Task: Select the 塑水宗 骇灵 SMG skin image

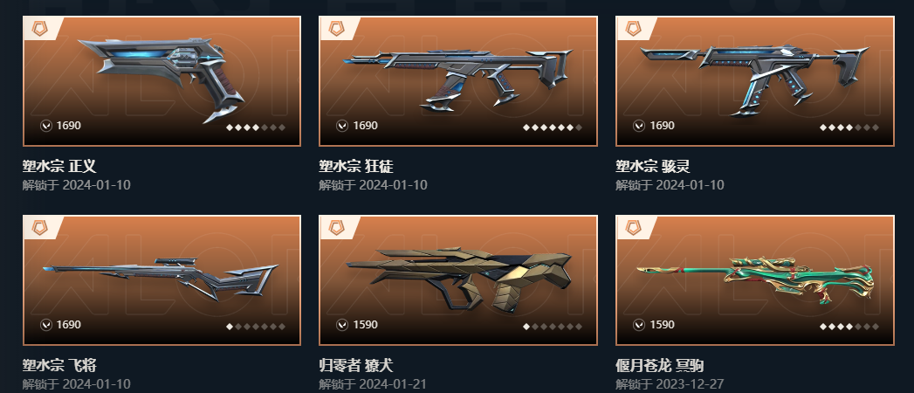Action: [754, 79]
